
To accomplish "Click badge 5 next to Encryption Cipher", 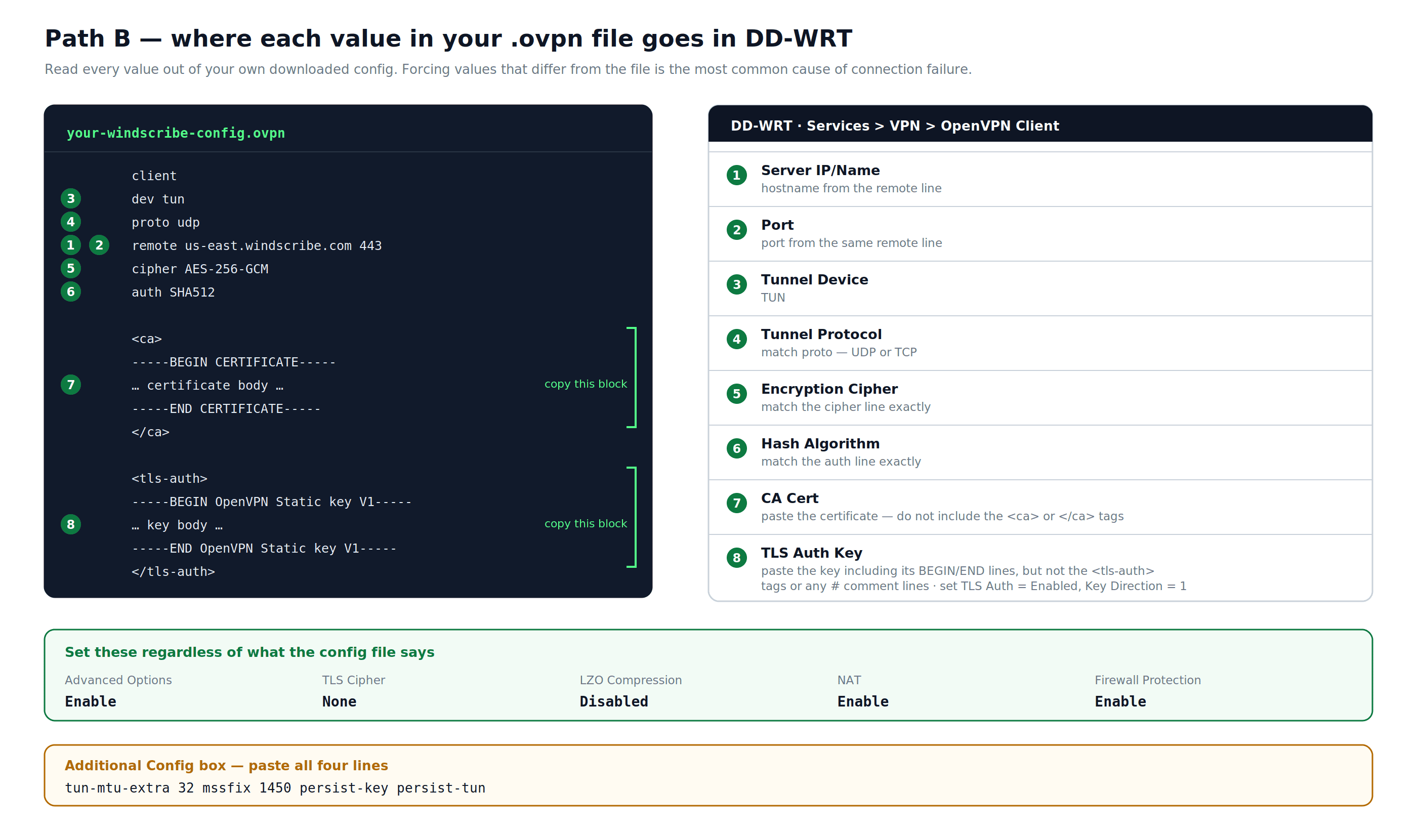I will (737, 394).
